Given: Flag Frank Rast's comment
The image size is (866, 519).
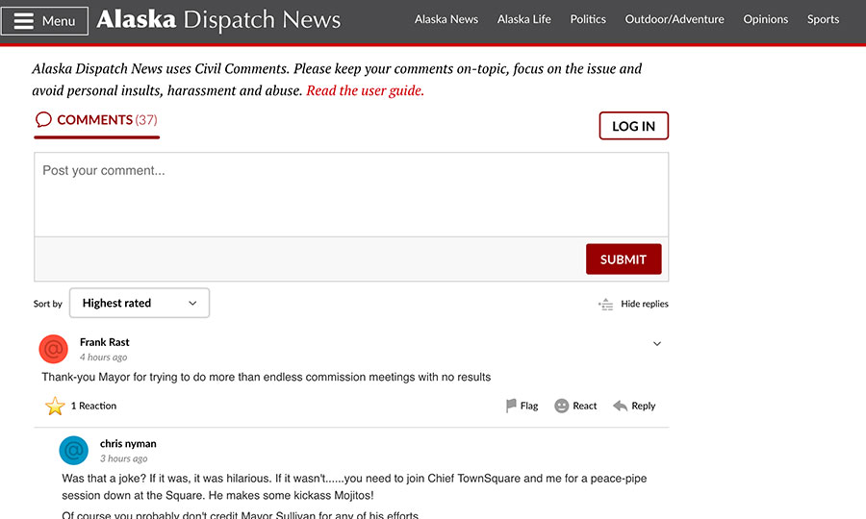Looking at the screenshot, I should [x=522, y=406].
